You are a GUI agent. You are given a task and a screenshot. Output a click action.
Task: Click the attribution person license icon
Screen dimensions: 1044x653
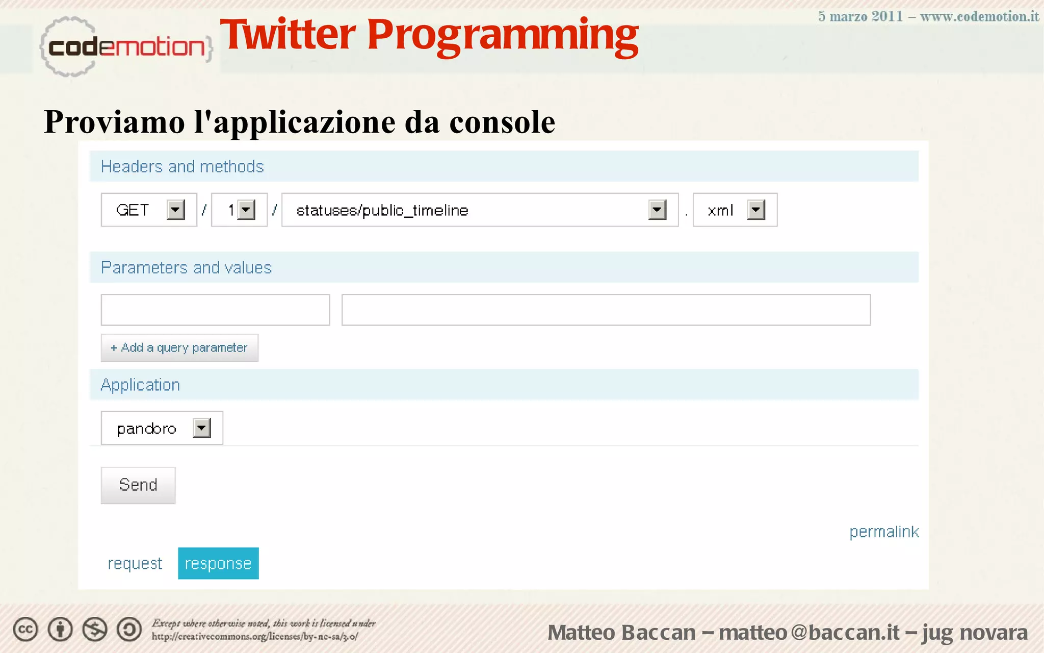coord(60,630)
